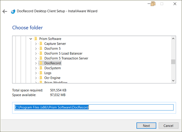
Task: Go back using the back arrow
Action: click(5, 11)
